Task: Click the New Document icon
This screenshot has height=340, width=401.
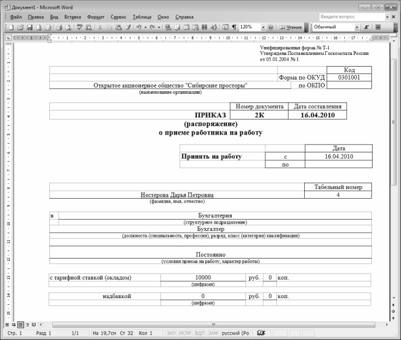Action: click(12, 28)
